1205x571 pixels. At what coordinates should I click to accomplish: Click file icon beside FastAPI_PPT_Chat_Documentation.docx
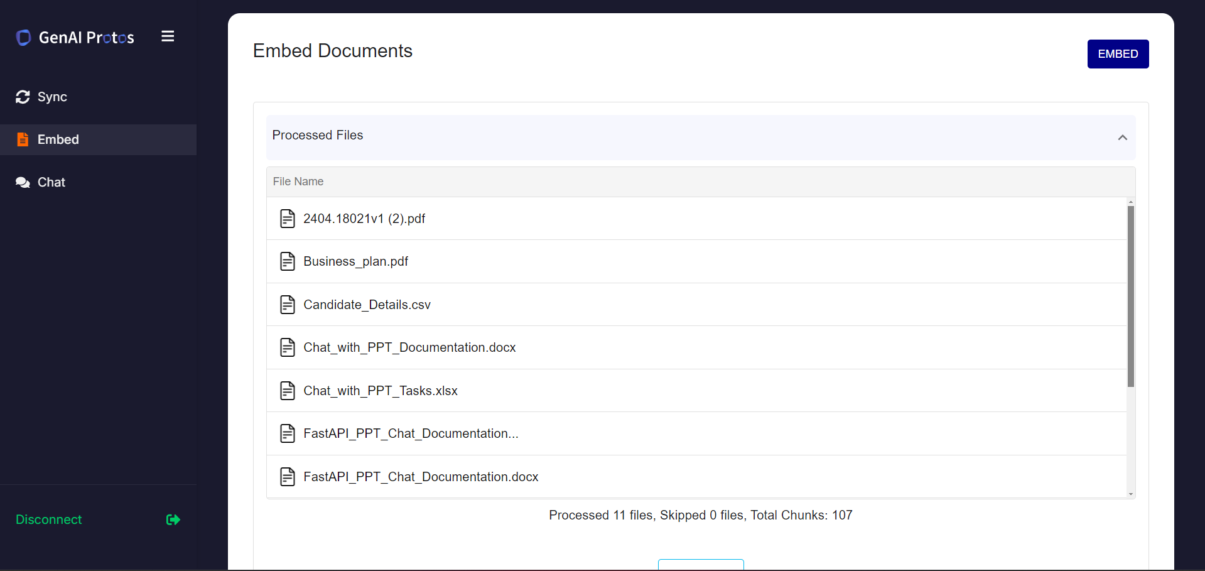click(288, 477)
